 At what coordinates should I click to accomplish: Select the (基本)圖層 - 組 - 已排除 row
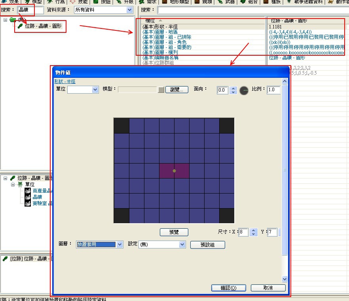[x=203, y=37]
